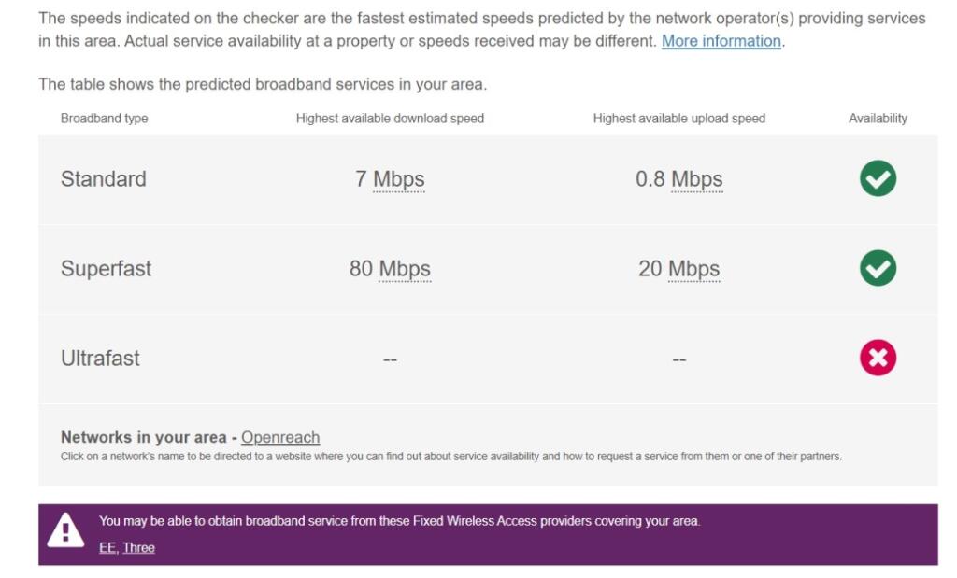The width and height of the screenshot is (957, 578).
Task: Follow the EE provider link
Action: click(108, 547)
